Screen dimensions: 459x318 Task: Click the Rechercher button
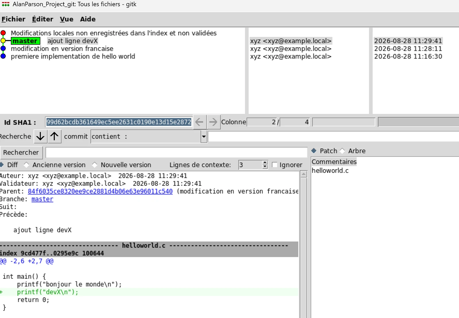click(x=21, y=153)
